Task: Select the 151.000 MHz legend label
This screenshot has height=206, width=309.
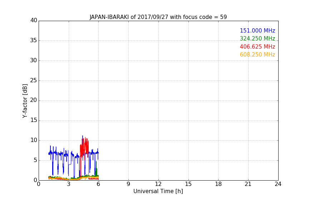Action: (x=257, y=30)
